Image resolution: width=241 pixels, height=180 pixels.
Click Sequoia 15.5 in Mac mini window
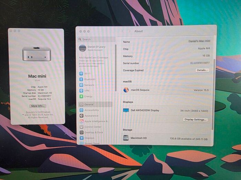(x=44, y=99)
